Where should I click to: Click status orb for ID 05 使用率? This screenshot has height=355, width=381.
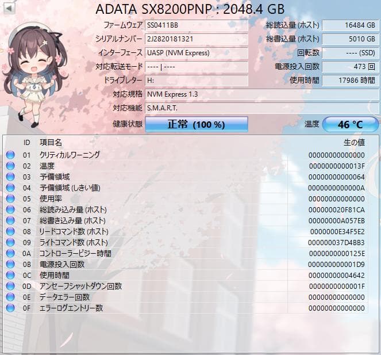click(10, 199)
